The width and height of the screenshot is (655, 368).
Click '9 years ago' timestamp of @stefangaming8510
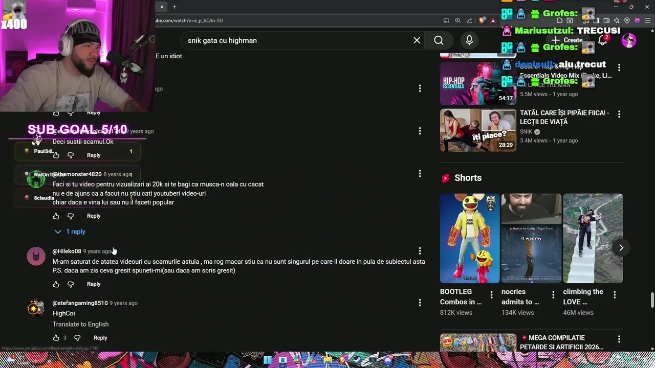coord(123,303)
